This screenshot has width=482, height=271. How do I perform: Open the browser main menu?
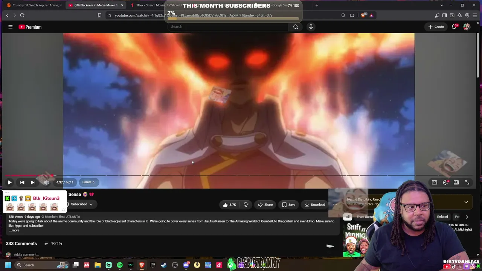coord(474,15)
